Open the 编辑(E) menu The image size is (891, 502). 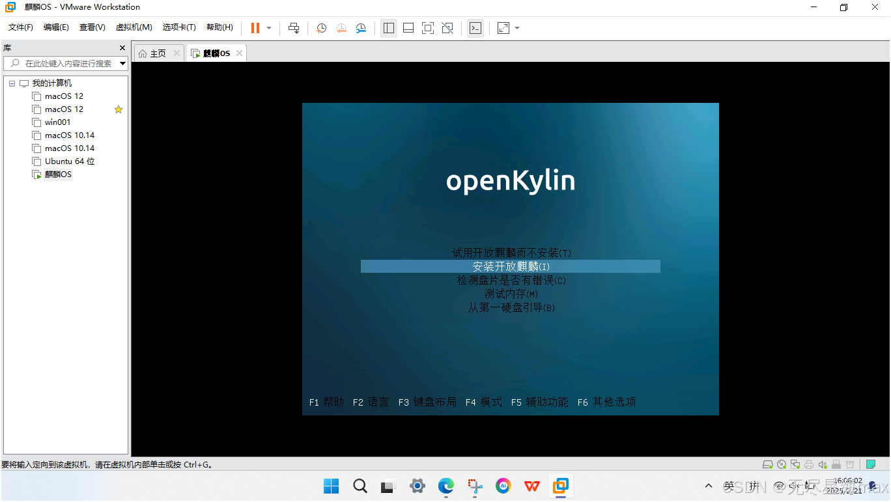point(56,27)
